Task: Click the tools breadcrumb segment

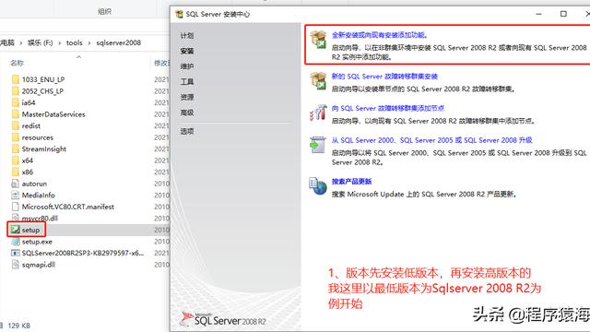Action: tap(74, 43)
